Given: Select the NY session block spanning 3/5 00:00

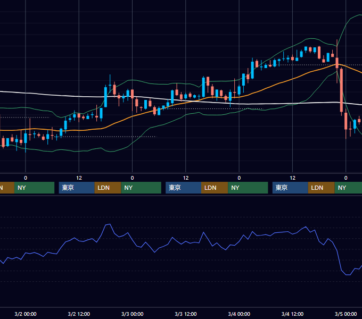Looking at the screenshot, I should (x=348, y=188).
